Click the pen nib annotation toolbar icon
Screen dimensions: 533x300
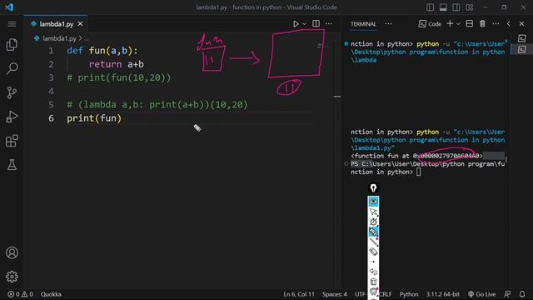click(373, 188)
